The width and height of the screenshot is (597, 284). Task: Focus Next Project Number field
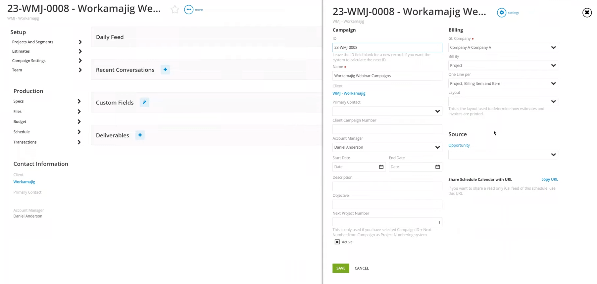click(x=387, y=222)
